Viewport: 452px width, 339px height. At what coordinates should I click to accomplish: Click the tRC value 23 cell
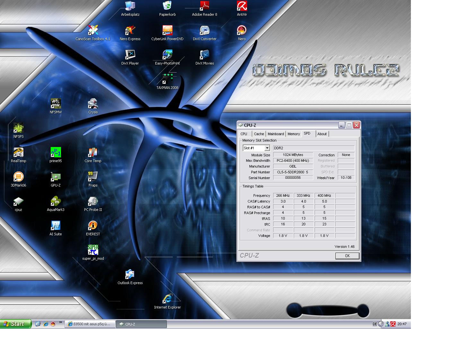pyautogui.click(x=324, y=224)
